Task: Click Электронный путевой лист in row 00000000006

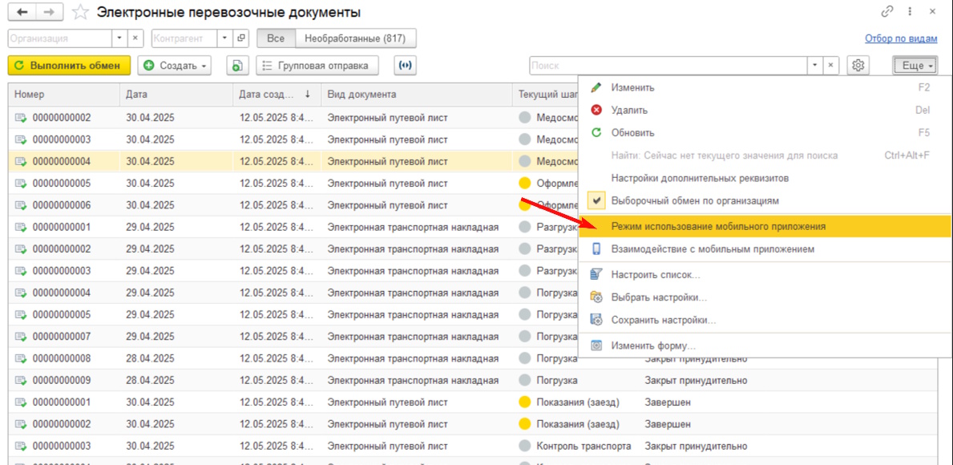Action: [388, 205]
